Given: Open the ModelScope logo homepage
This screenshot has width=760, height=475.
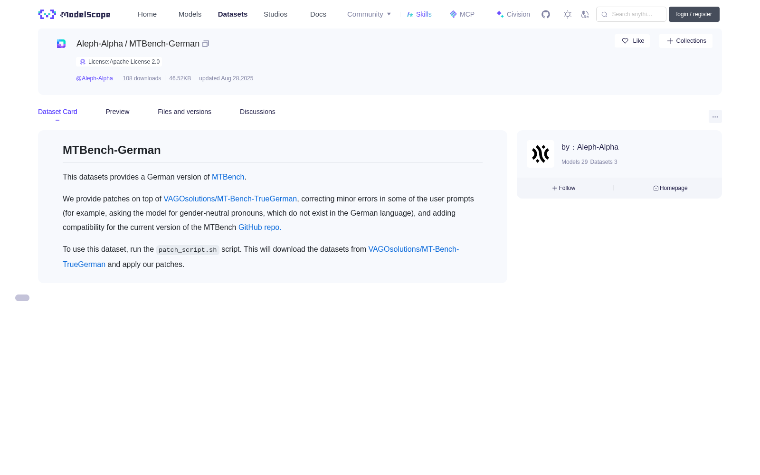Looking at the screenshot, I should (74, 14).
